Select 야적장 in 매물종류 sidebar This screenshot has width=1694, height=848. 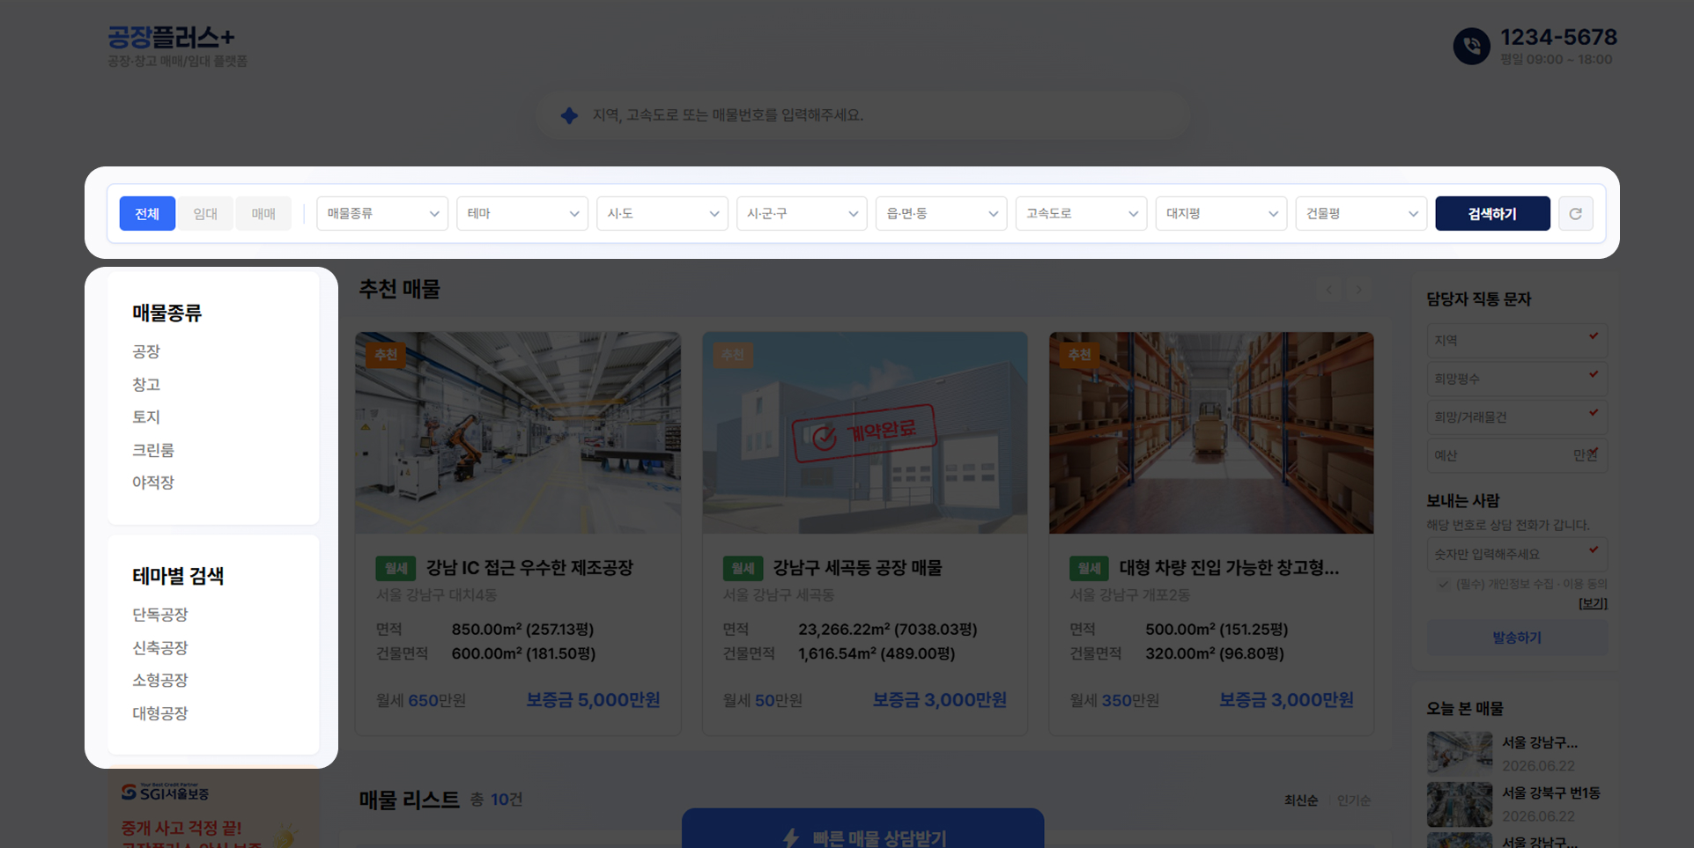pyautogui.click(x=153, y=483)
